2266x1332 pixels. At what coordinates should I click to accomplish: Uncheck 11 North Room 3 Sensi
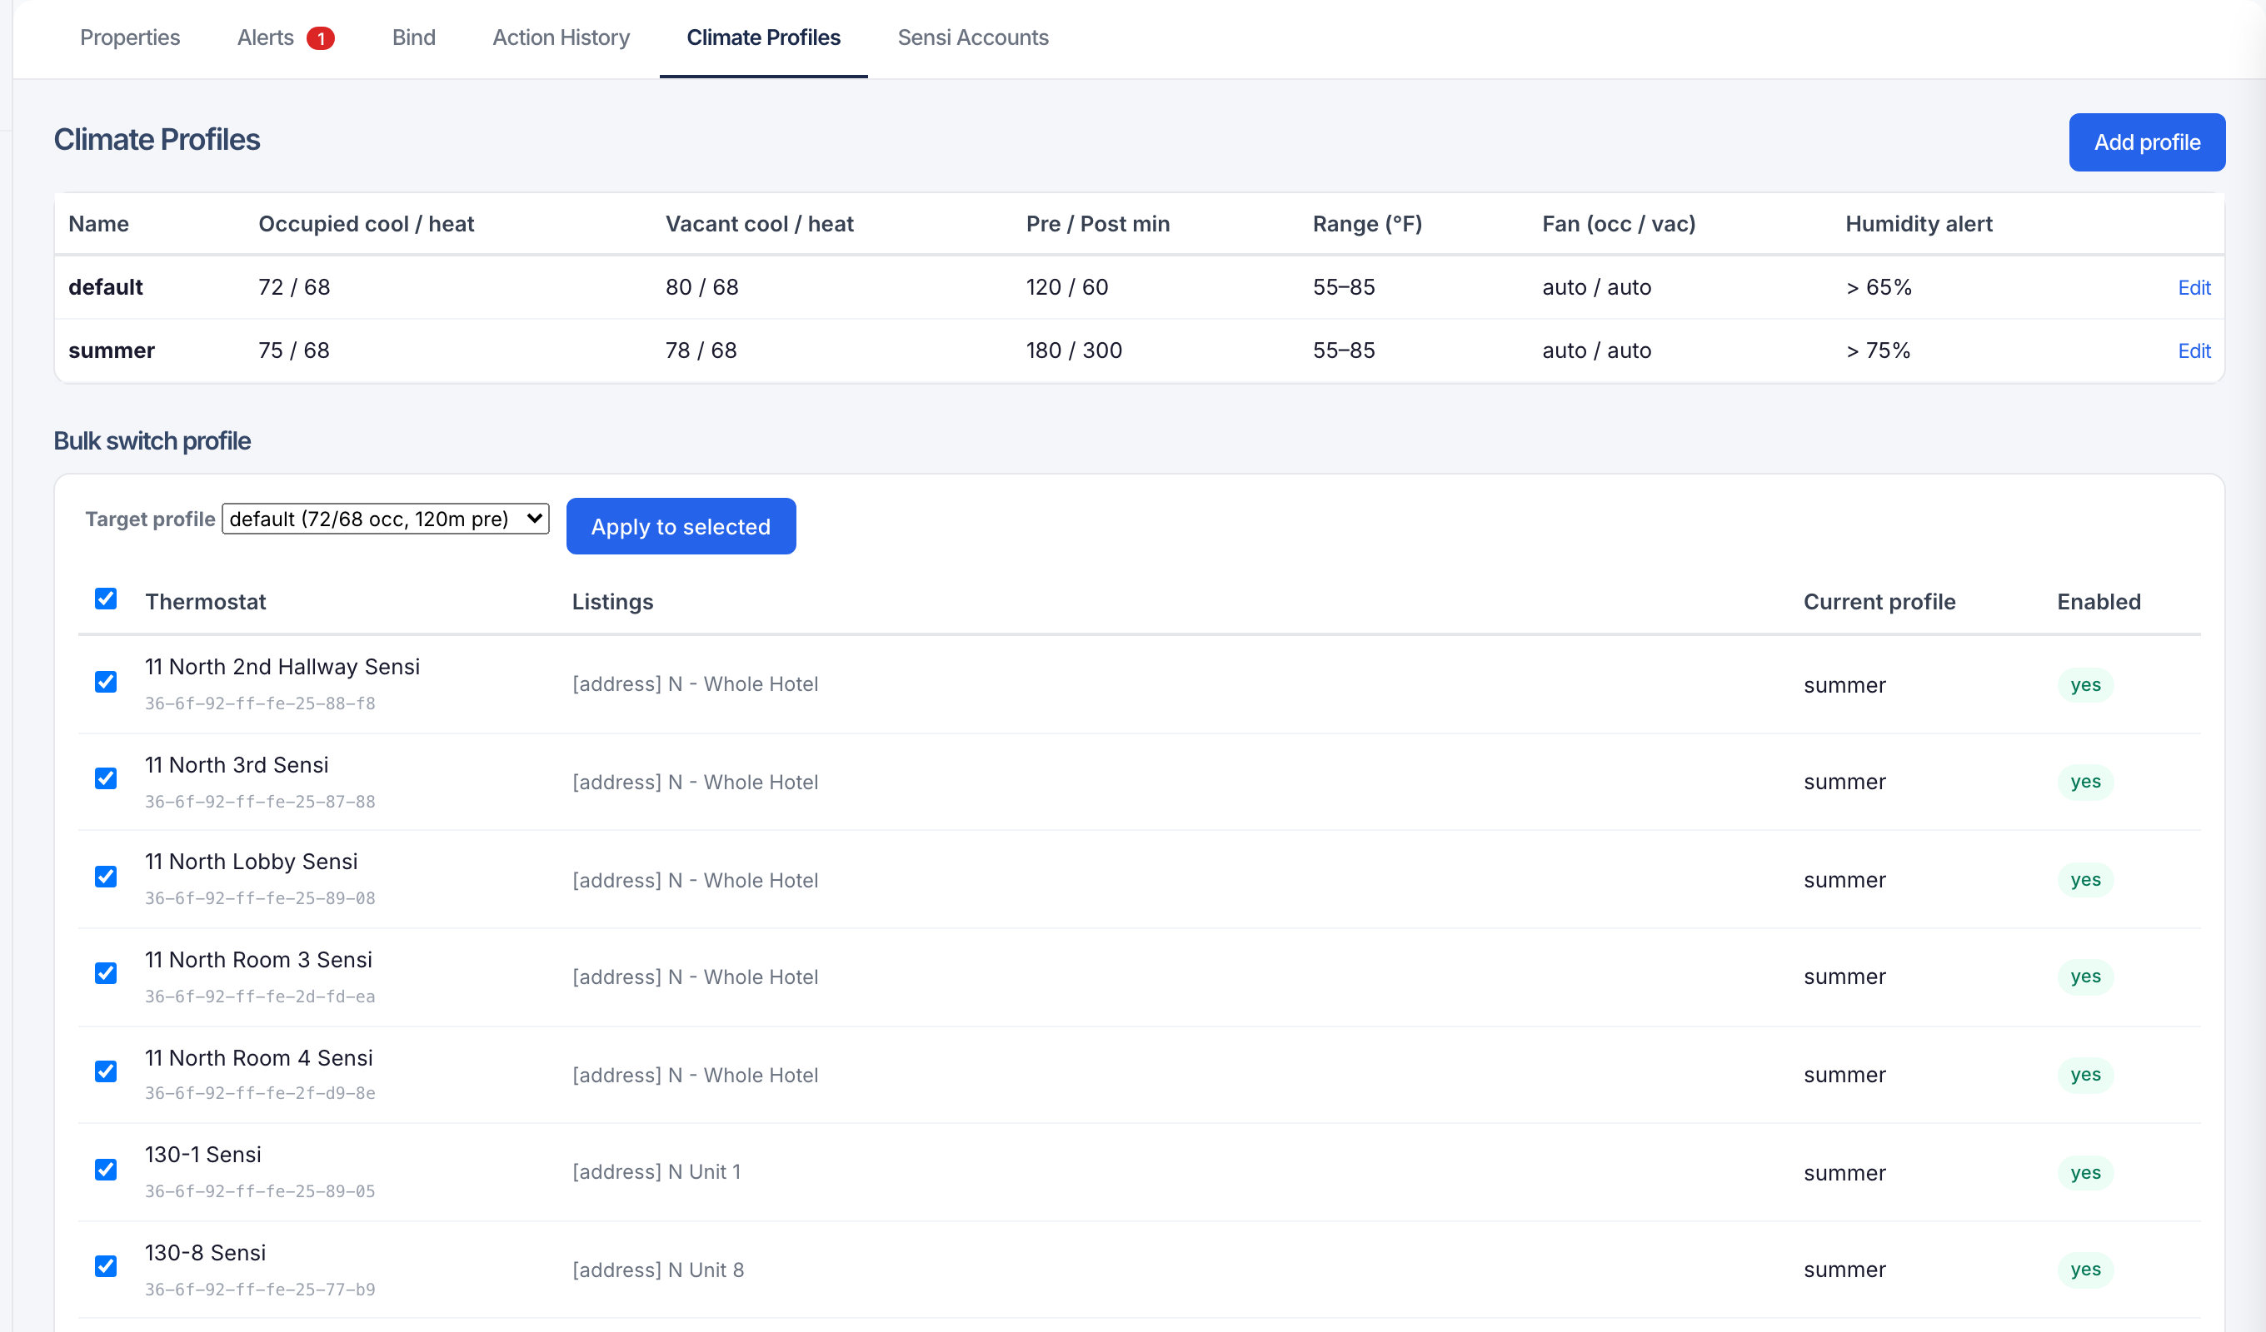point(106,973)
